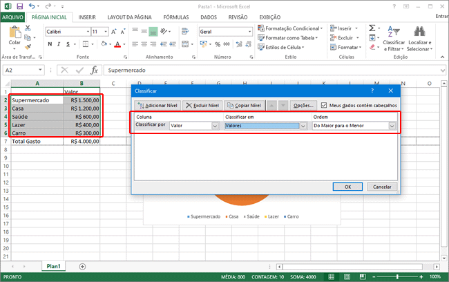This screenshot has height=282, width=449.
Task: Select the Plan1 sheet tab
Action: pyautogui.click(x=53, y=266)
